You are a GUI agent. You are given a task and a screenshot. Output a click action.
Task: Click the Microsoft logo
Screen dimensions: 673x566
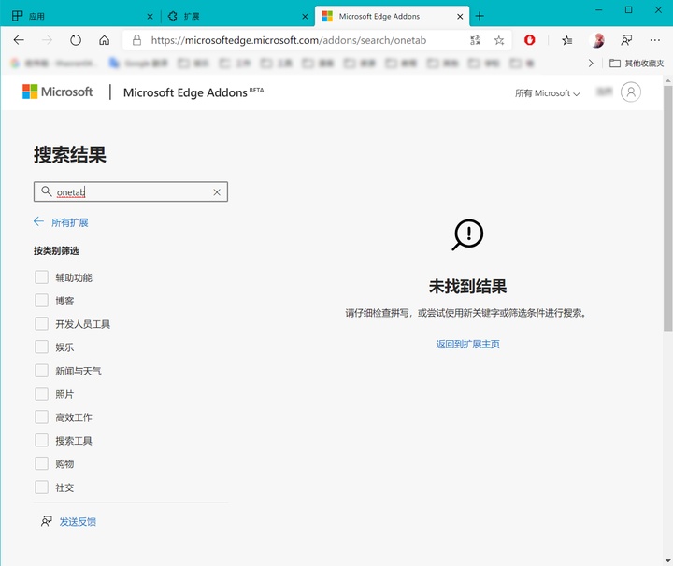[x=58, y=92]
